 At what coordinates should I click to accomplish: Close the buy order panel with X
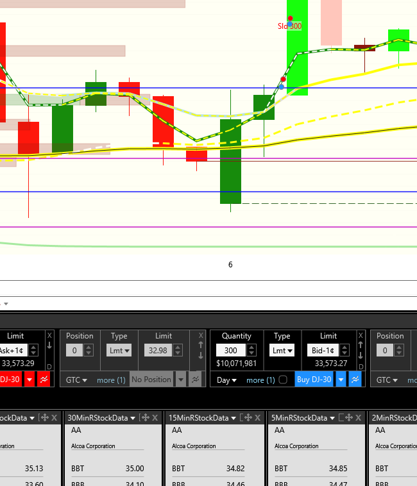coord(360,335)
